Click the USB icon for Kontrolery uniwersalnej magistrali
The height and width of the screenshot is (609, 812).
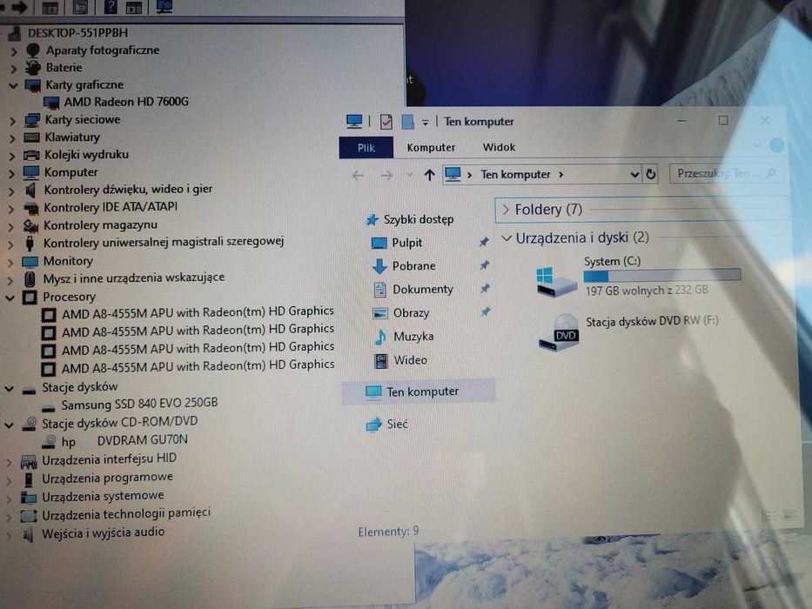coord(30,243)
